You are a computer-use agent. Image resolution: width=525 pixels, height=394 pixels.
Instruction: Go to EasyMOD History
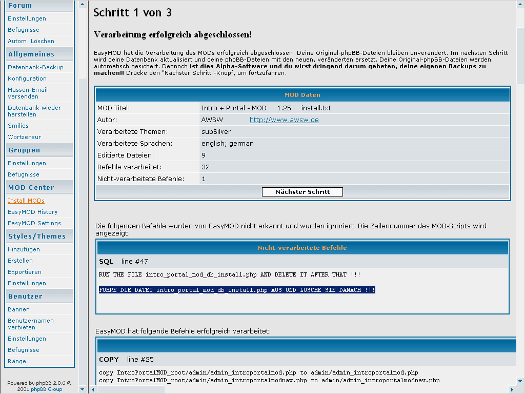tap(33, 212)
